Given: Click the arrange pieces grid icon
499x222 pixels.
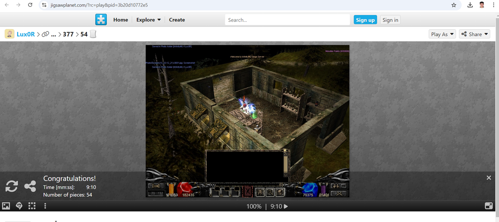Looking at the screenshot, I should pos(32,206).
